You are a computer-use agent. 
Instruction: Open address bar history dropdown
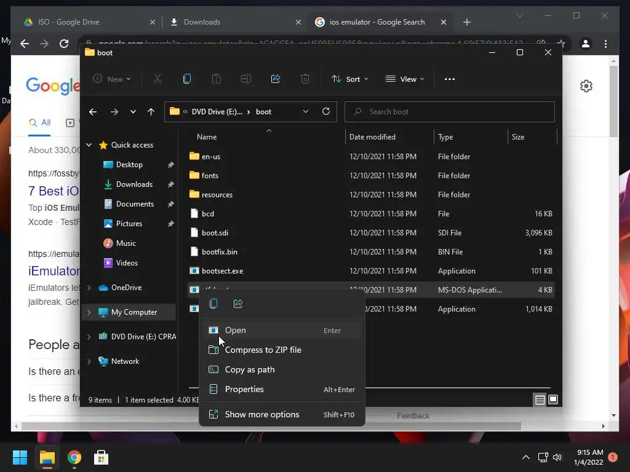pyautogui.click(x=306, y=111)
